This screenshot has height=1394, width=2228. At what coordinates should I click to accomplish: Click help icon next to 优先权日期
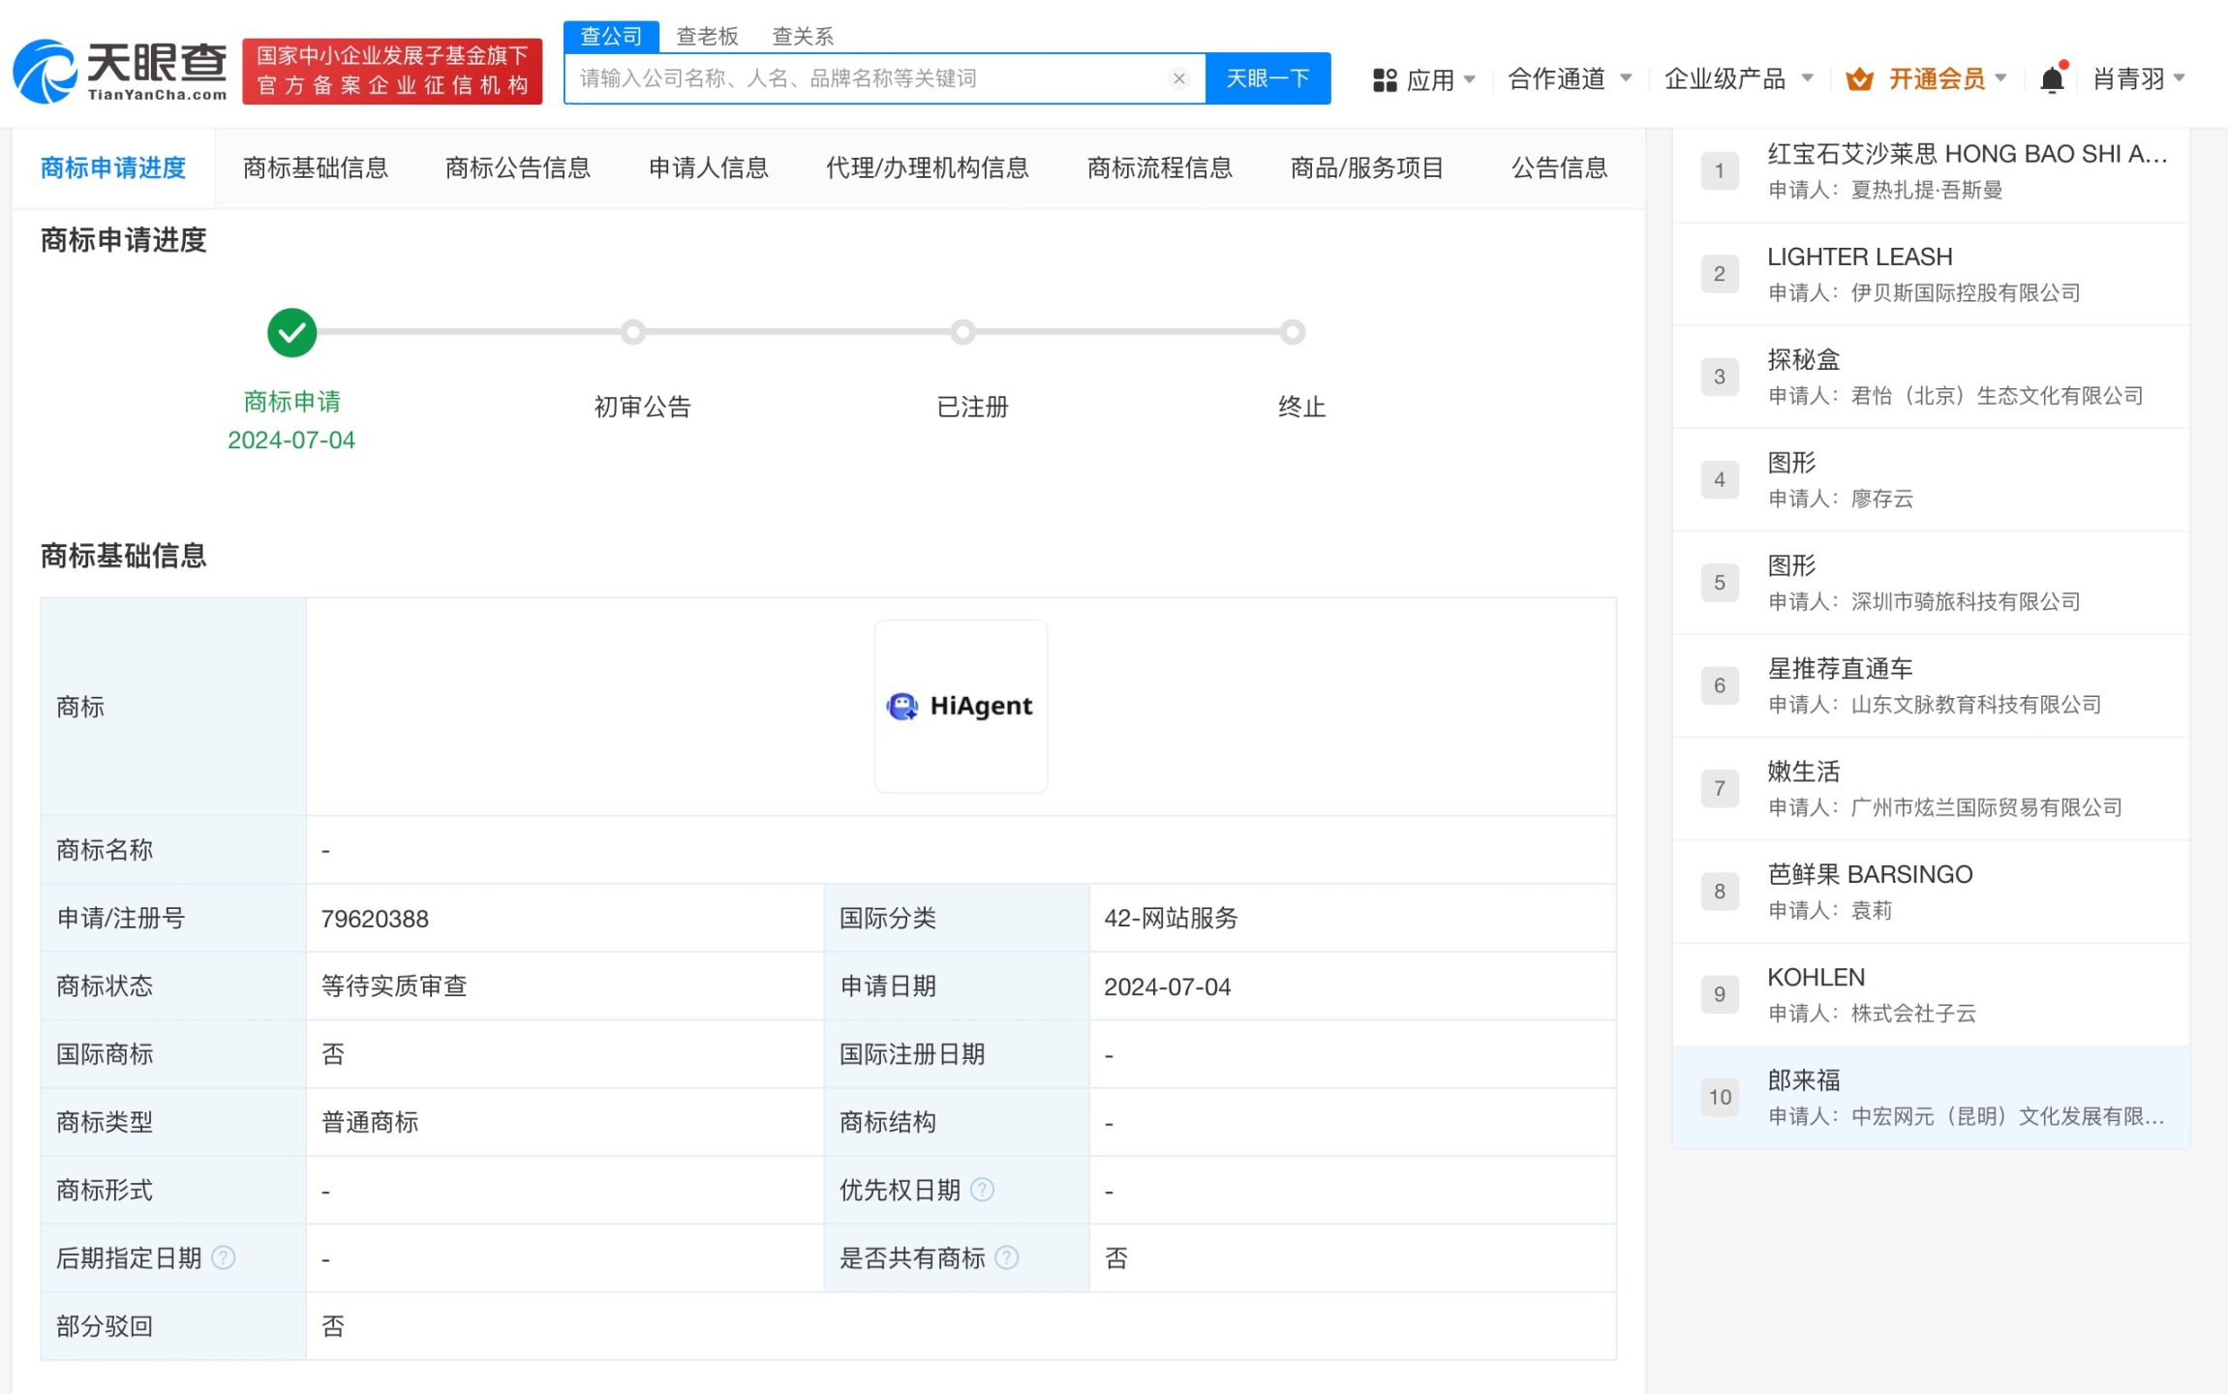(982, 1190)
